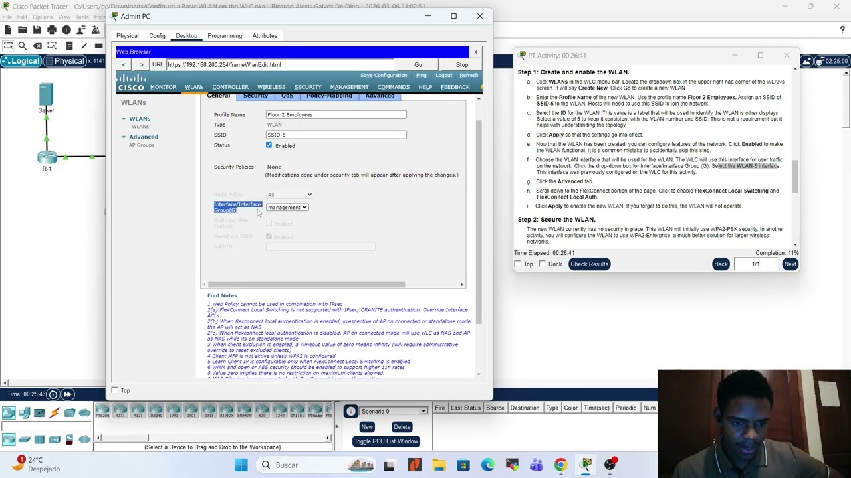851x478 pixels.
Task: Click the Delete scenario button
Action: coord(402,427)
